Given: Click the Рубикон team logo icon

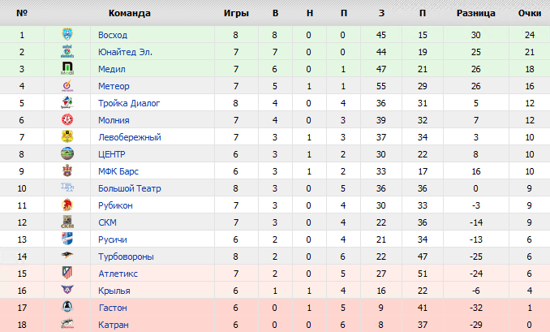Looking at the screenshot, I should point(67,205).
